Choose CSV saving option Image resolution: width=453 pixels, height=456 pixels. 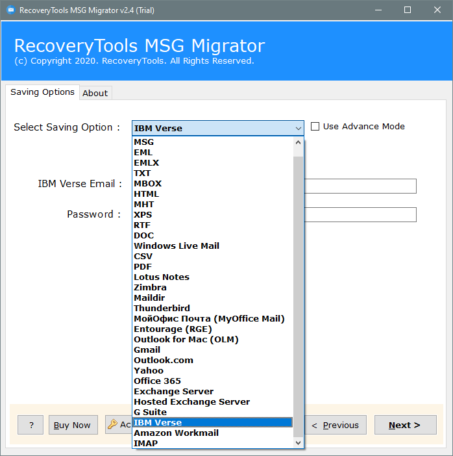pos(213,256)
